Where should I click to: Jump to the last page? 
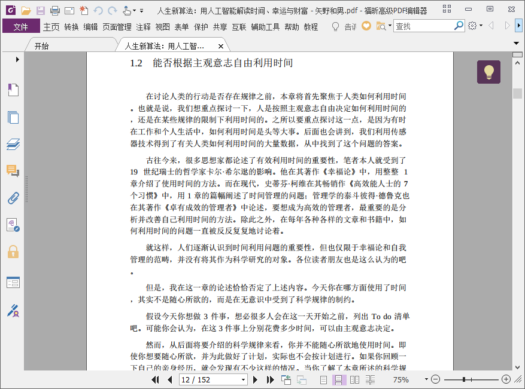point(270,379)
